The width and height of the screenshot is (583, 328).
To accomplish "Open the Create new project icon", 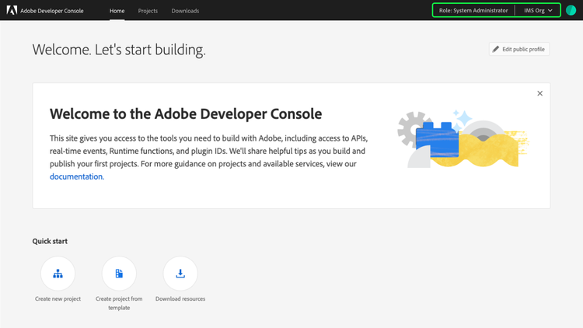I will 58,274.
